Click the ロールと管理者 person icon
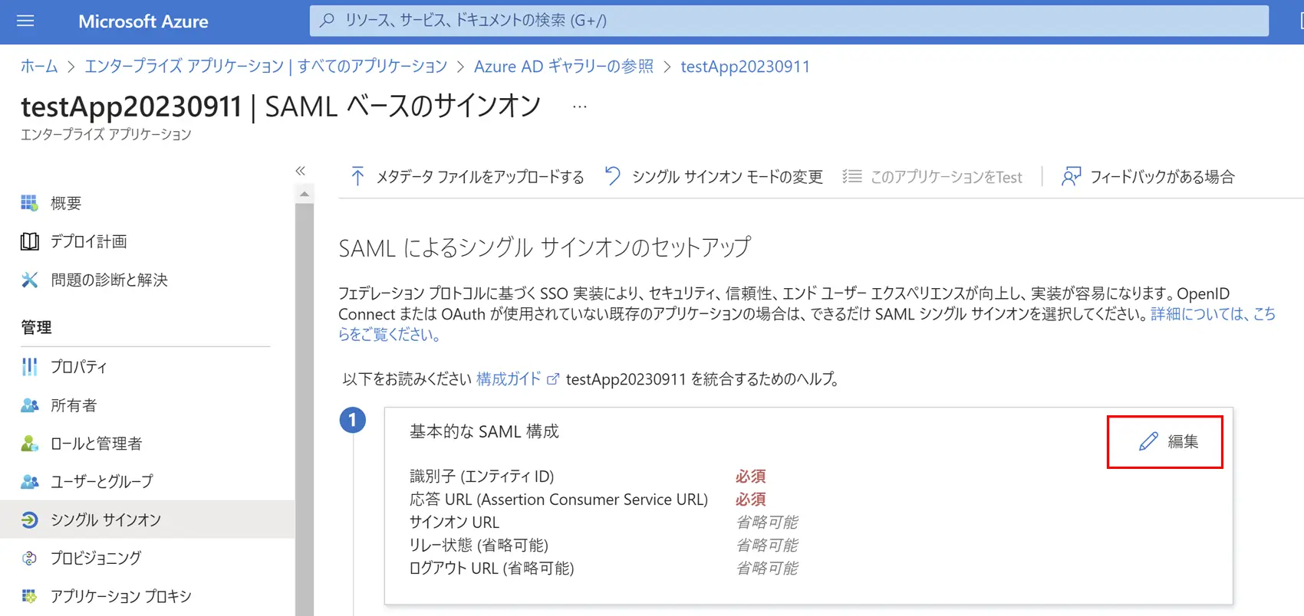The image size is (1304, 616). [x=29, y=444]
